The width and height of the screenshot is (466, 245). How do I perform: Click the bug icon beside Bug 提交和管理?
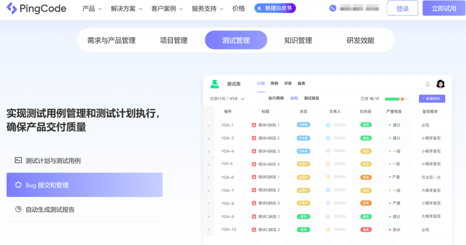click(18, 185)
